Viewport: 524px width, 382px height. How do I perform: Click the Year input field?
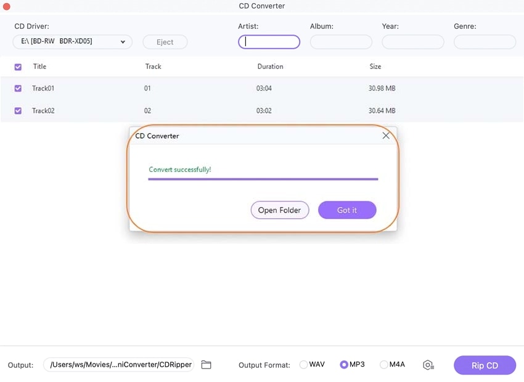click(413, 42)
